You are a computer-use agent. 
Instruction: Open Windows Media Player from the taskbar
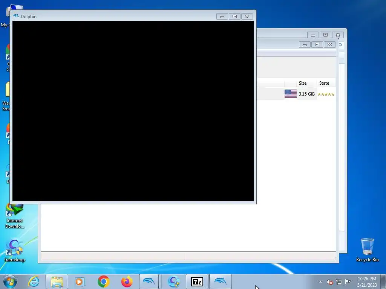point(80,281)
